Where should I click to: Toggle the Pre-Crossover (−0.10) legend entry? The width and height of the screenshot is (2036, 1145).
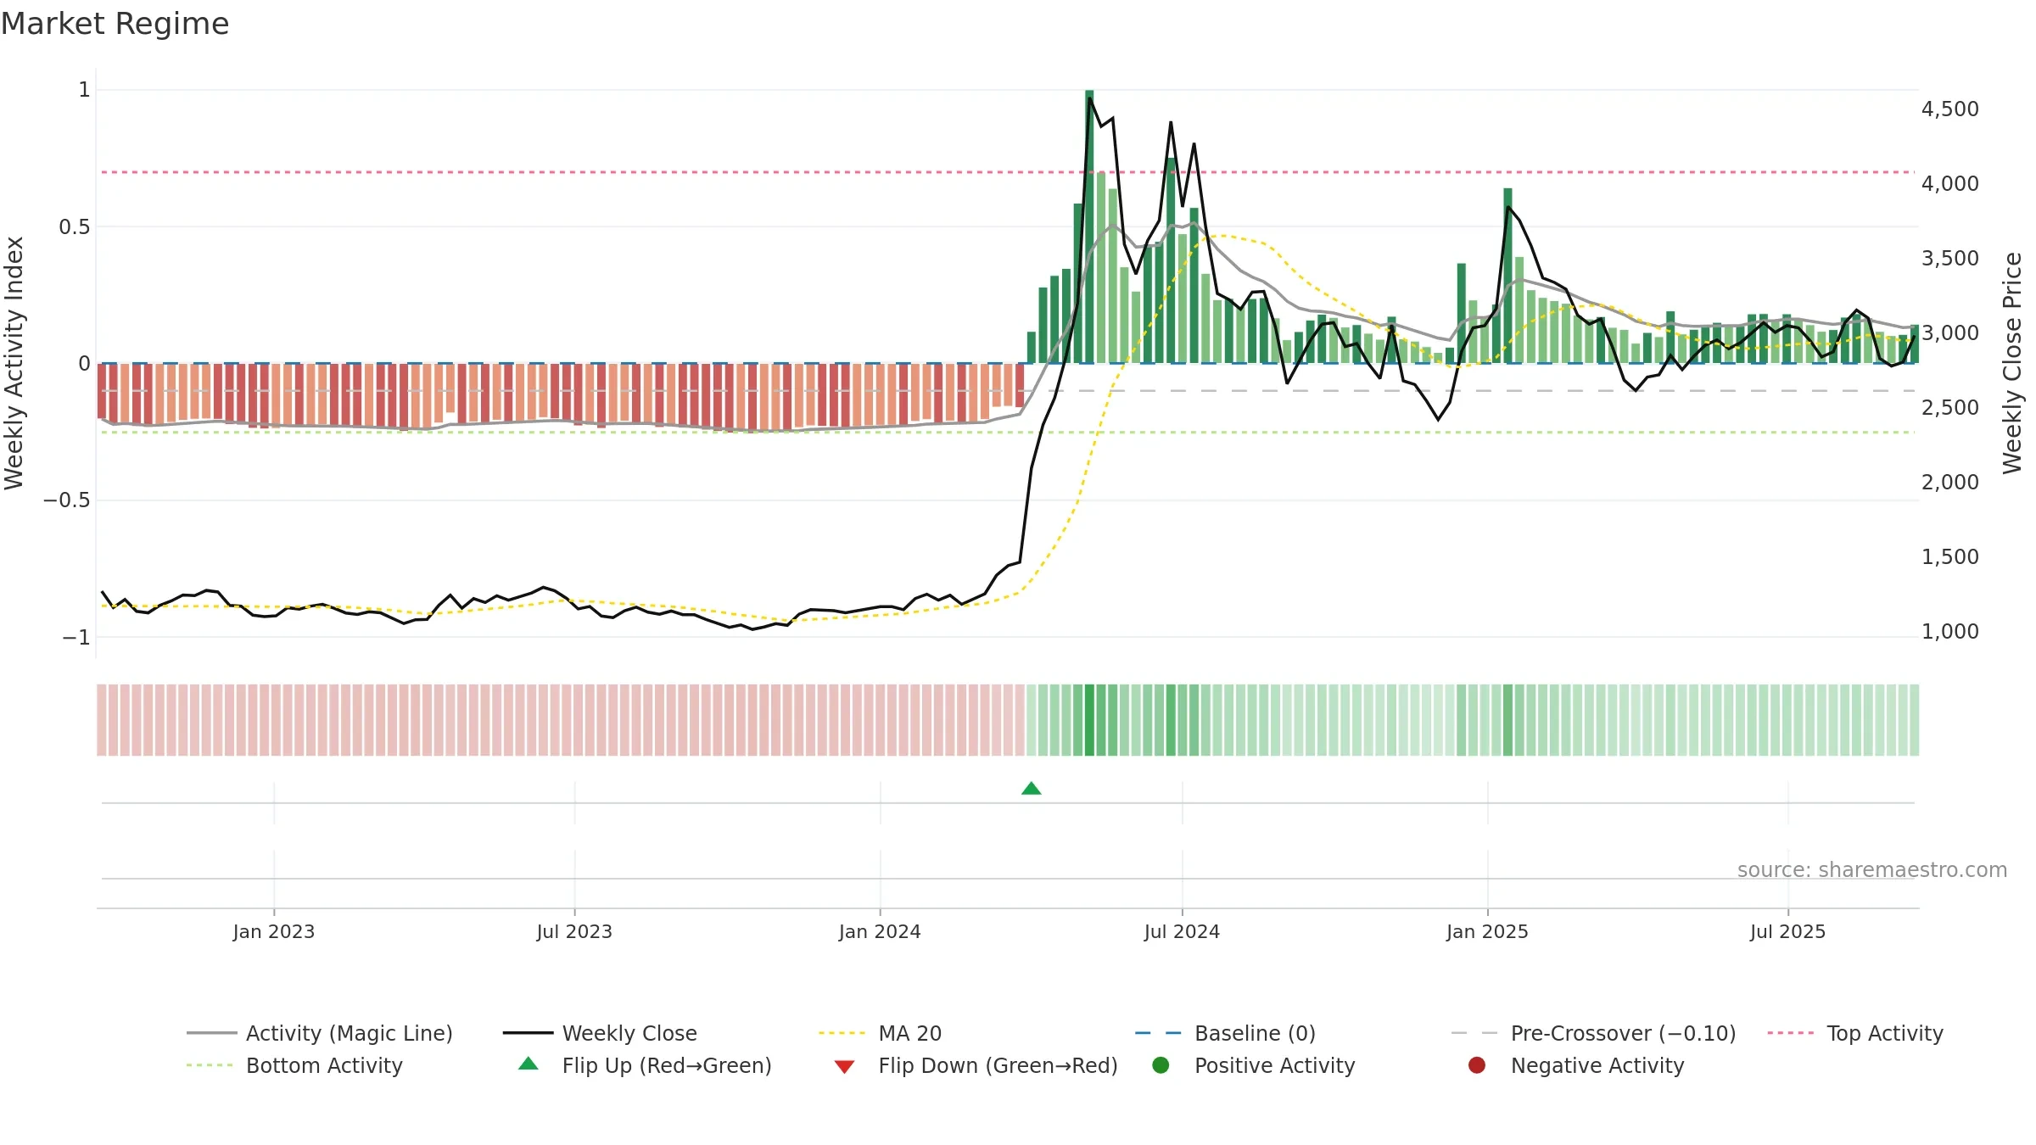[x=1594, y=1033]
